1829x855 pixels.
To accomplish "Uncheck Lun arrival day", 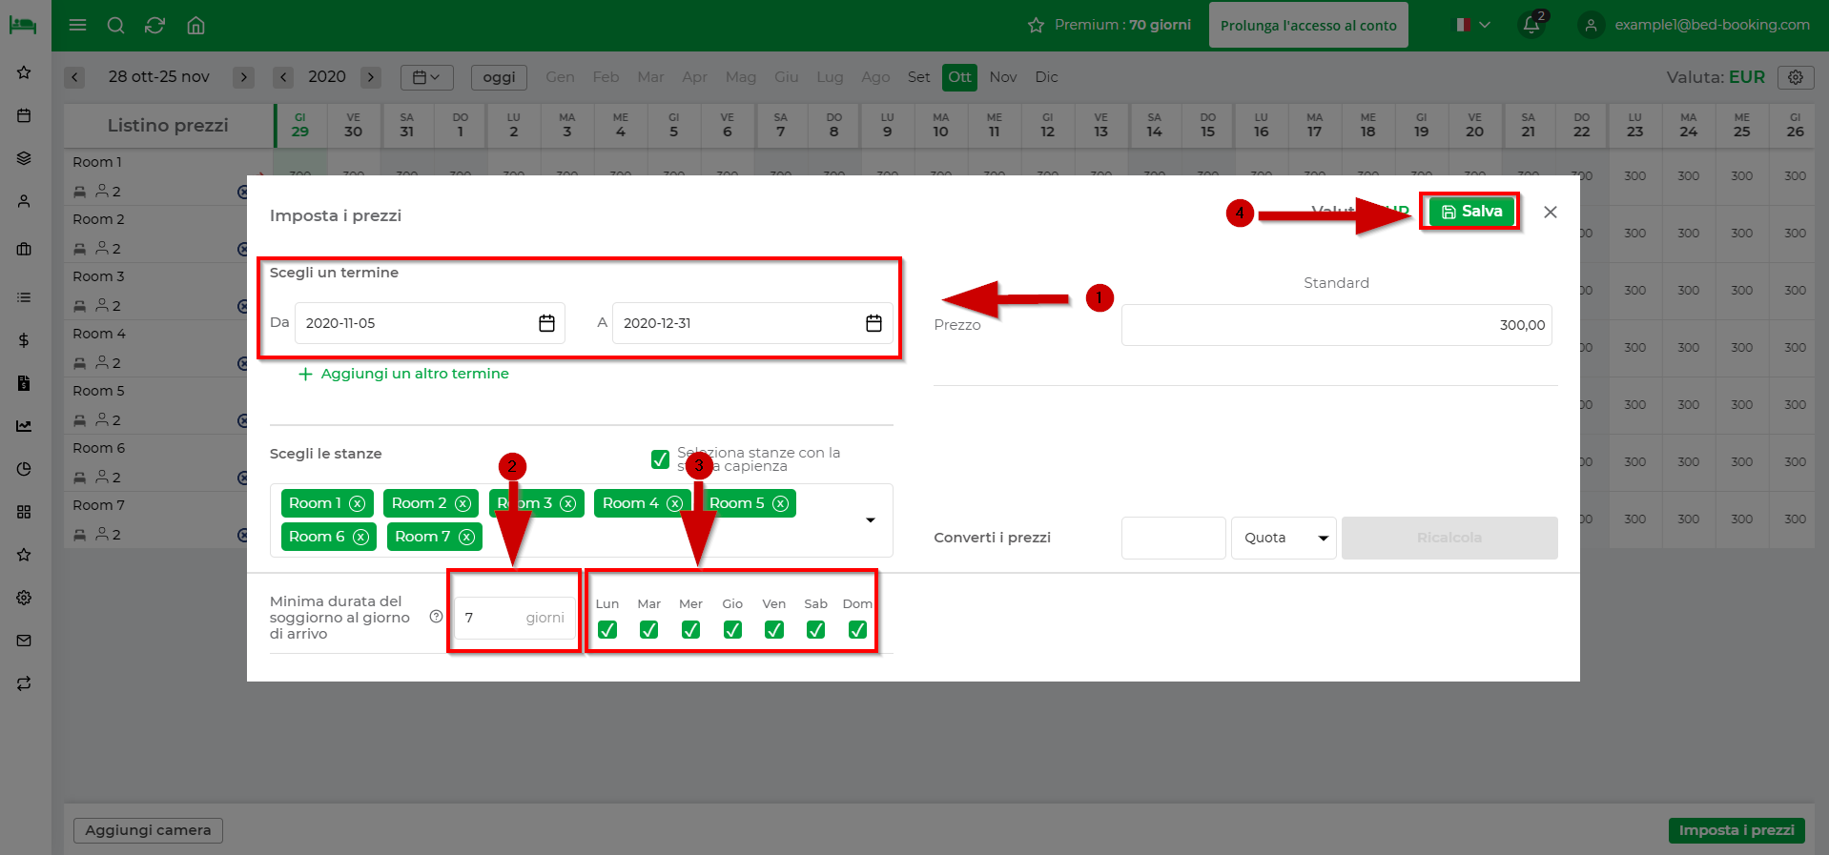I will [607, 629].
